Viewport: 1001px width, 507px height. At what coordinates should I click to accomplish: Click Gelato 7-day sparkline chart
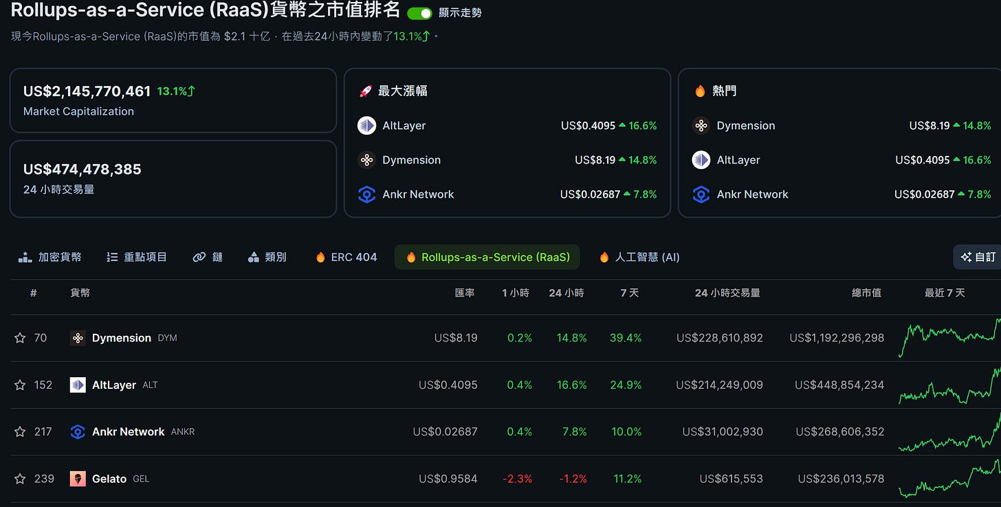click(949, 478)
